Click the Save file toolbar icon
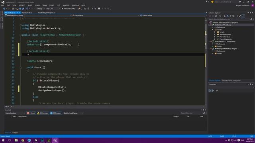 click(20, 9)
